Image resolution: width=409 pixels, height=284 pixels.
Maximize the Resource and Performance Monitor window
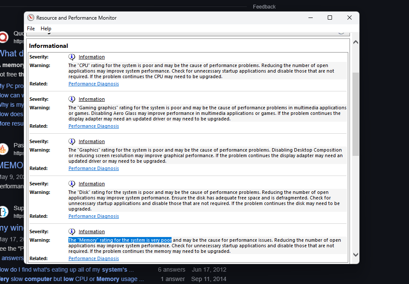pos(330,18)
